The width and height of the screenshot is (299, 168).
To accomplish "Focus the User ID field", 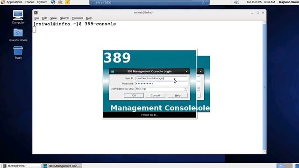I will click(x=162, y=78).
